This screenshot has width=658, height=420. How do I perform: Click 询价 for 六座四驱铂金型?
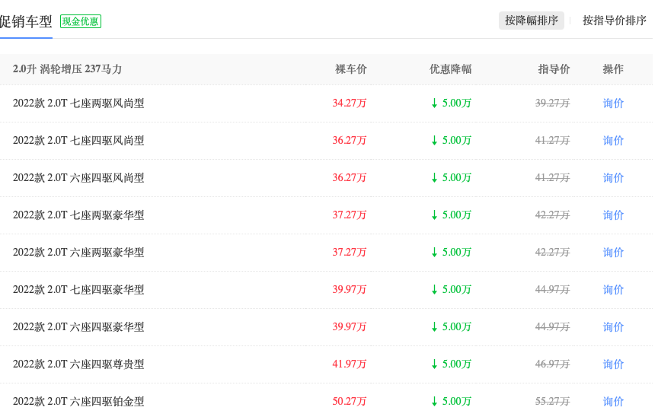[613, 402]
